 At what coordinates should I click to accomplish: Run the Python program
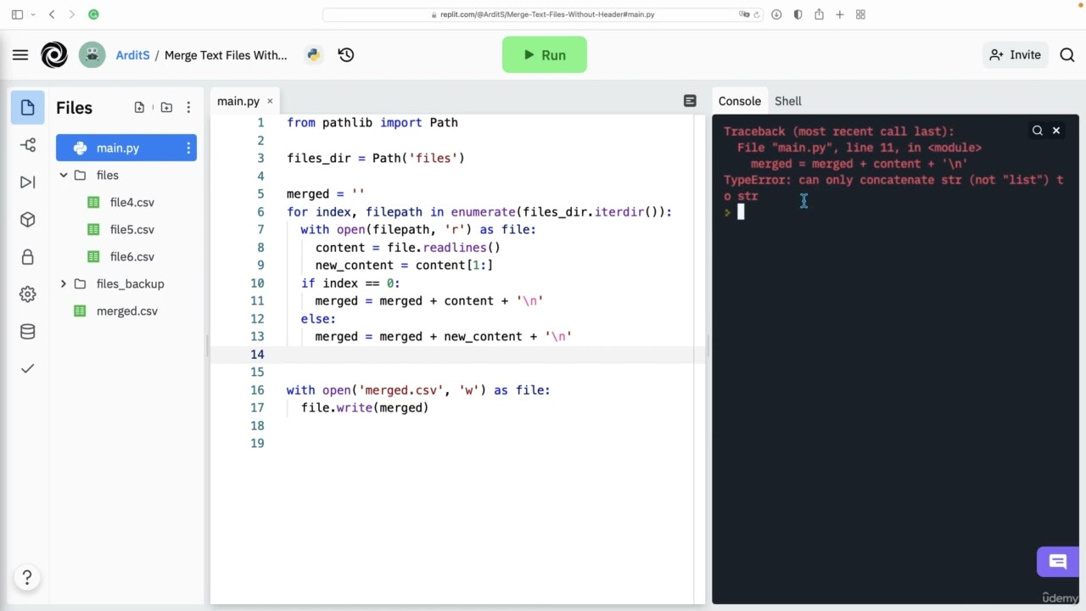point(544,55)
